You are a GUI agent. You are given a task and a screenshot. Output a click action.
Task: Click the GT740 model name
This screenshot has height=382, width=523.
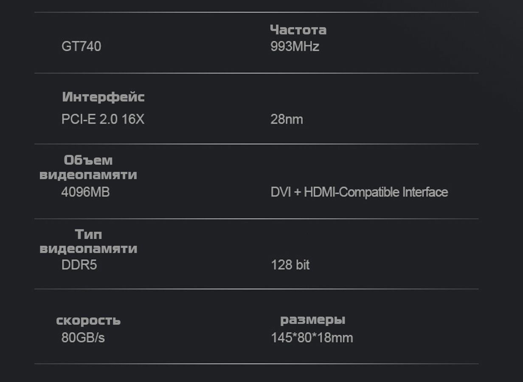(81, 46)
